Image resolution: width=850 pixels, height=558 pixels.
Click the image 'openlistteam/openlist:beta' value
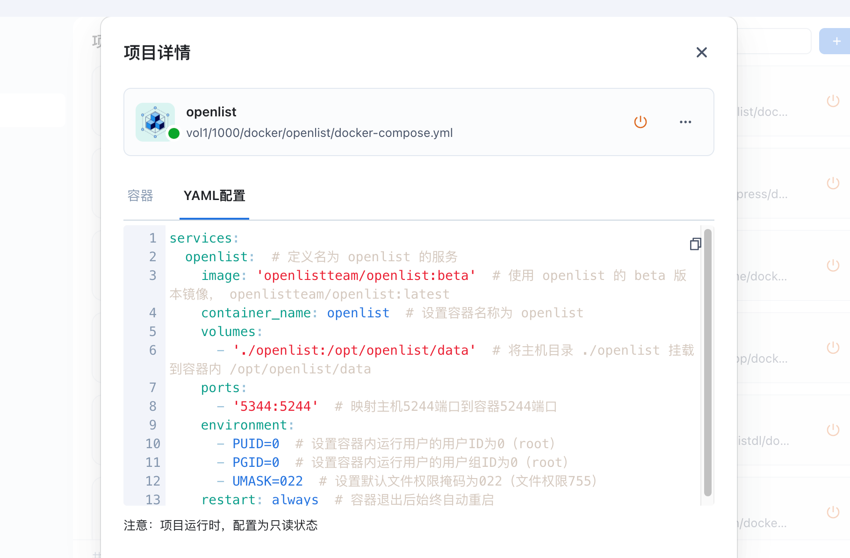(366, 275)
